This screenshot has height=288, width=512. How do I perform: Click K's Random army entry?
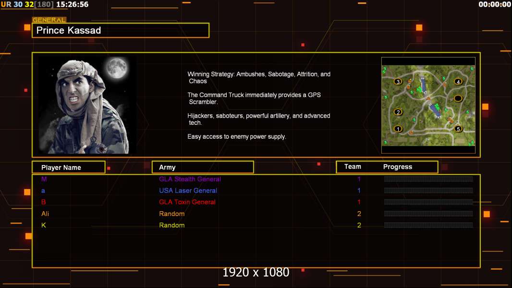tap(172, 225)
